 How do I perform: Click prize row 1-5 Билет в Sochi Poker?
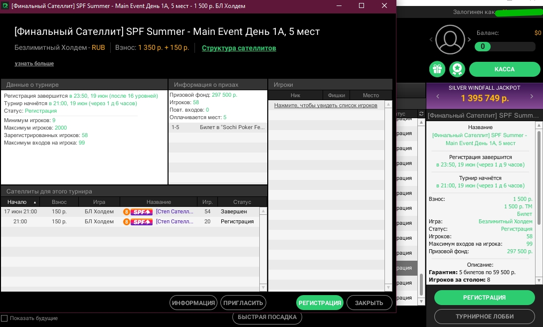tap(218, 127)
